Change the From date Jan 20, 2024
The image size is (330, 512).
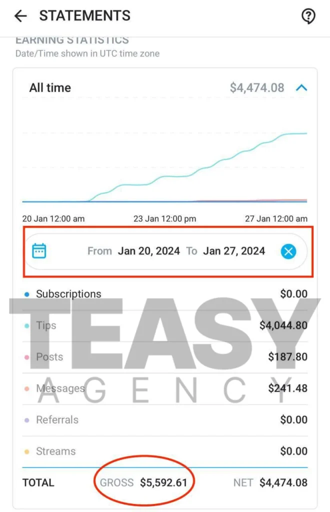coord(148,251)
